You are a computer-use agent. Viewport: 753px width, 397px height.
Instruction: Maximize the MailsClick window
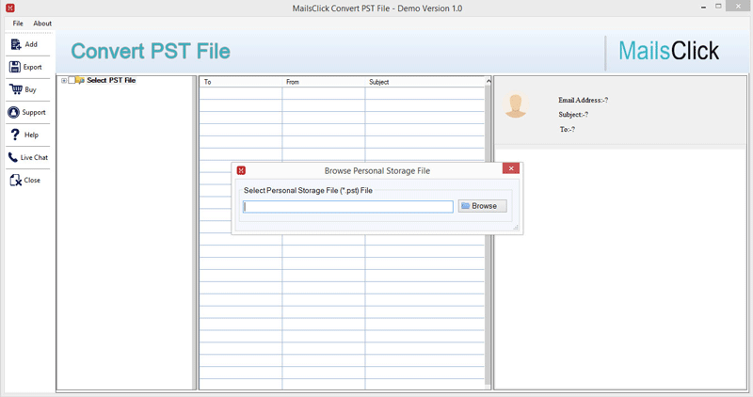[x=718, y=7]
